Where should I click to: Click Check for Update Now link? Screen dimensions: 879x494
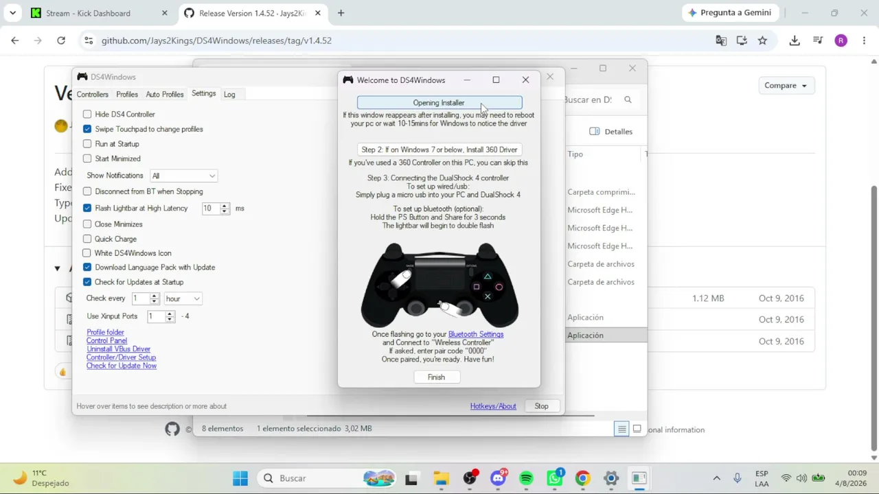click(122, 366)
